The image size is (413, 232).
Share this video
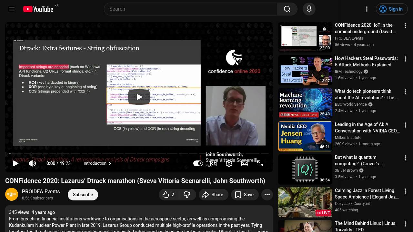(x=213, y=195)
